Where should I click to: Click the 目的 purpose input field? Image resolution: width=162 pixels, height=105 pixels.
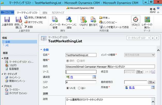pos(110,66)
